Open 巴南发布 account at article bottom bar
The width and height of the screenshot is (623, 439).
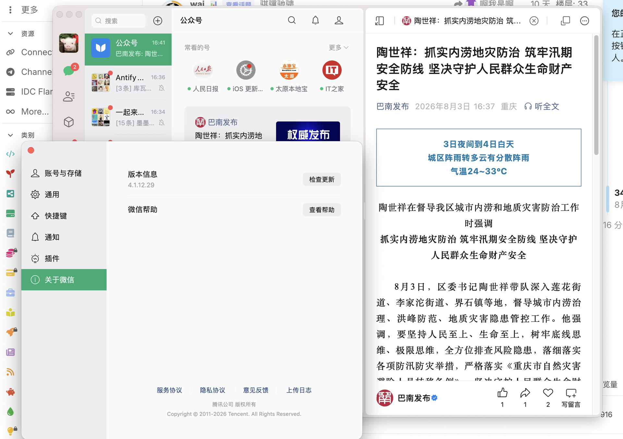point(407,398)
